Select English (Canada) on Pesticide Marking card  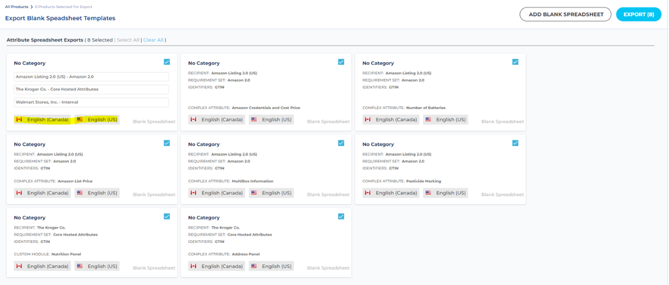point(391,193)
